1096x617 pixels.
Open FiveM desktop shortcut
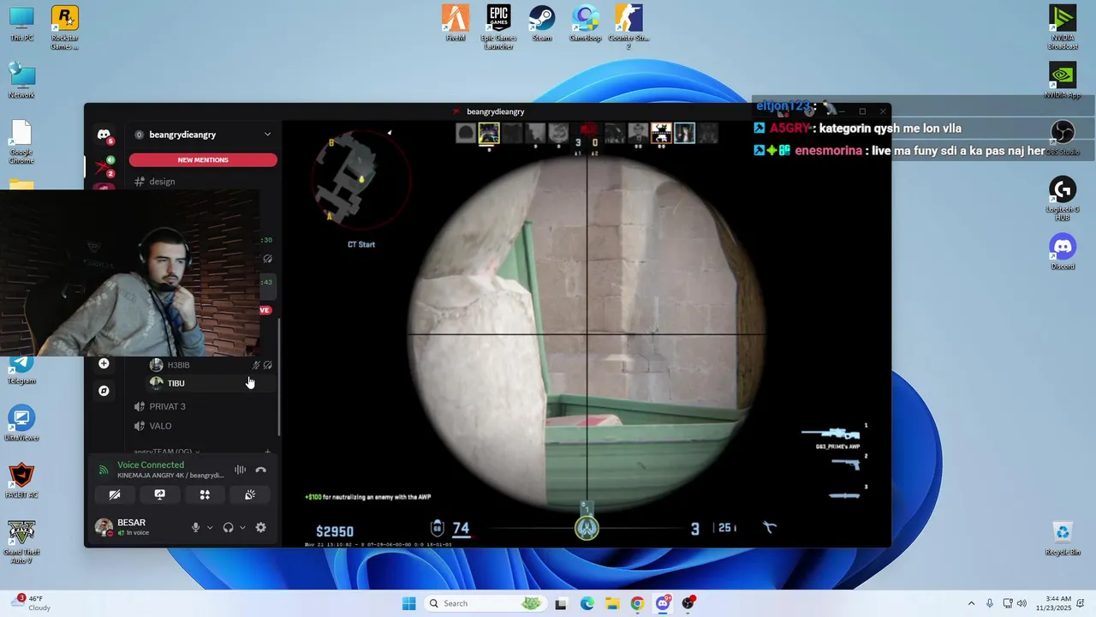click(x=456, y=23)
